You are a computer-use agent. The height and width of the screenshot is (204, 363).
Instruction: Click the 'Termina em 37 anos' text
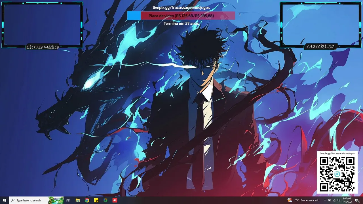tap(181, 24)
